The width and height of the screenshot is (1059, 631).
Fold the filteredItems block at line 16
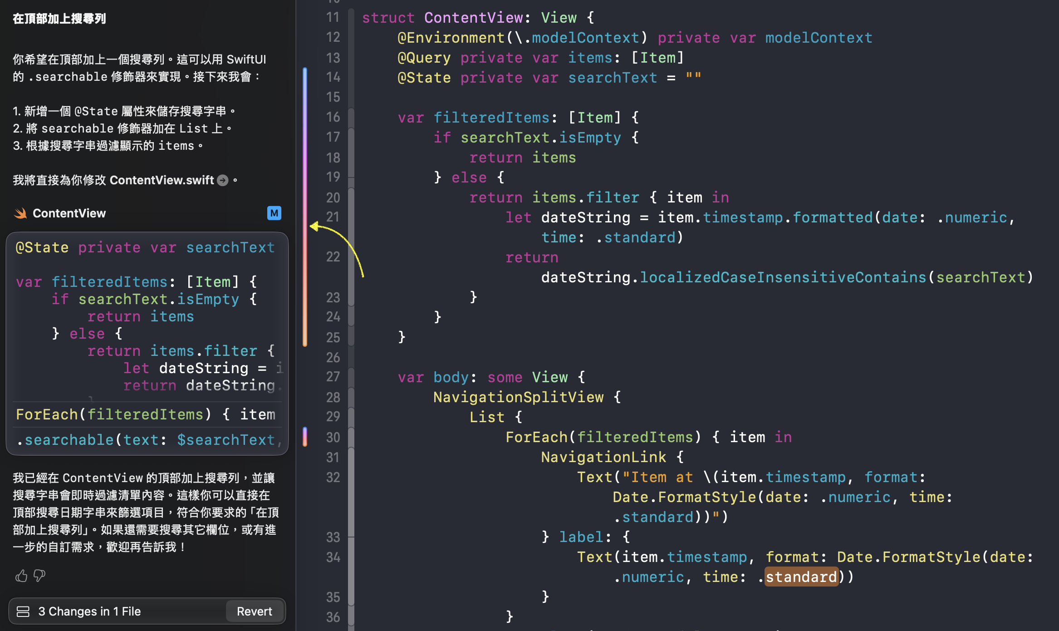(x=351, y=118)
